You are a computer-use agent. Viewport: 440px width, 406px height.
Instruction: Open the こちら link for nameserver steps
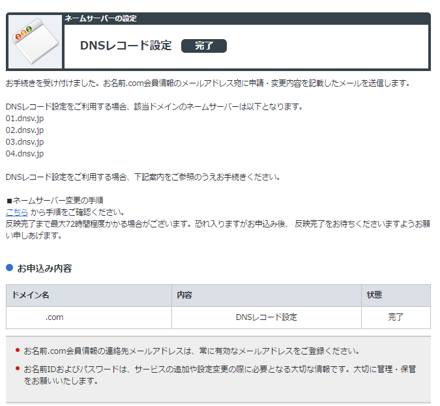[17, 212]
